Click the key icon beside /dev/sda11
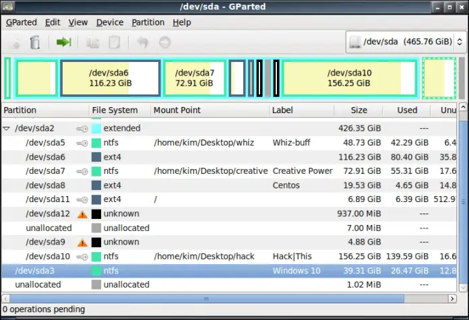 click(x=82, y=200)
